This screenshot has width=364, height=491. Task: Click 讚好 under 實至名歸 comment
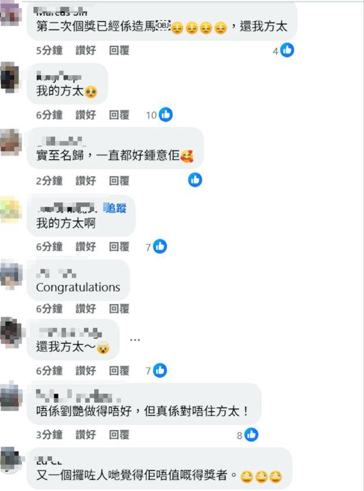(x=86, y=181)
